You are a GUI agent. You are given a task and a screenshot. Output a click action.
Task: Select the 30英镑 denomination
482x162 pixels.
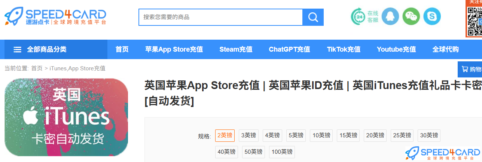tap(429, 135)
